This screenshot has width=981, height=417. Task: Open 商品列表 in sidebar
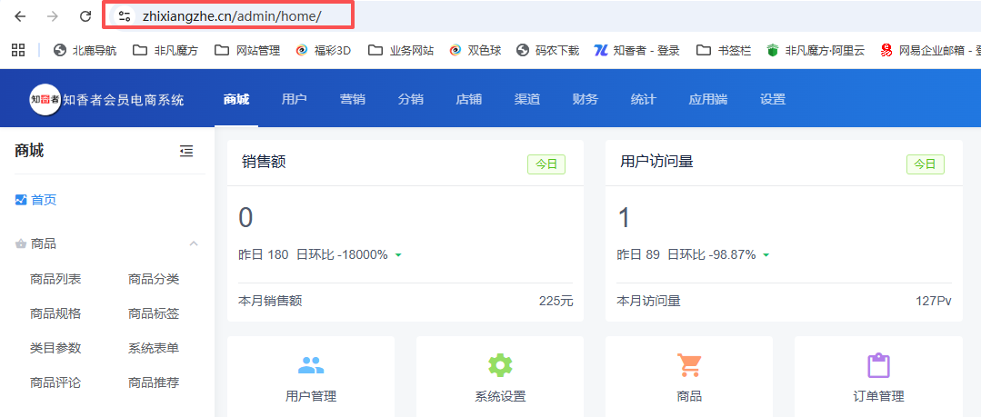pyautogui.click(x=55, y=280)
